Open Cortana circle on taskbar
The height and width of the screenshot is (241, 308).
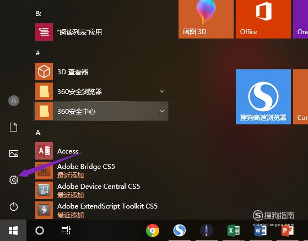40,231
